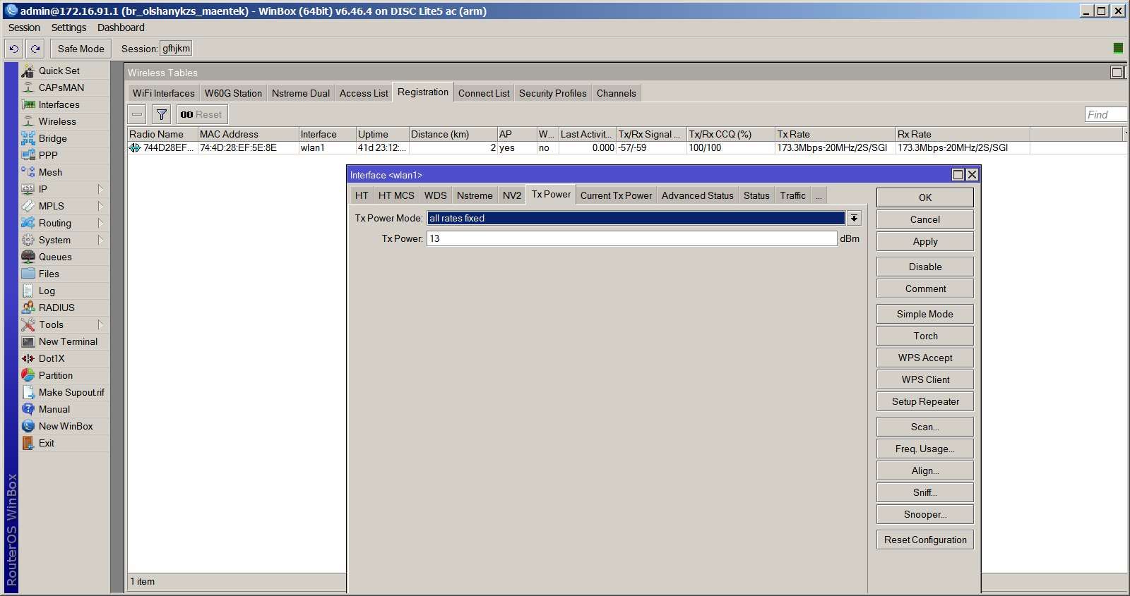
Task: Click the Session name field
Action: 176,49
